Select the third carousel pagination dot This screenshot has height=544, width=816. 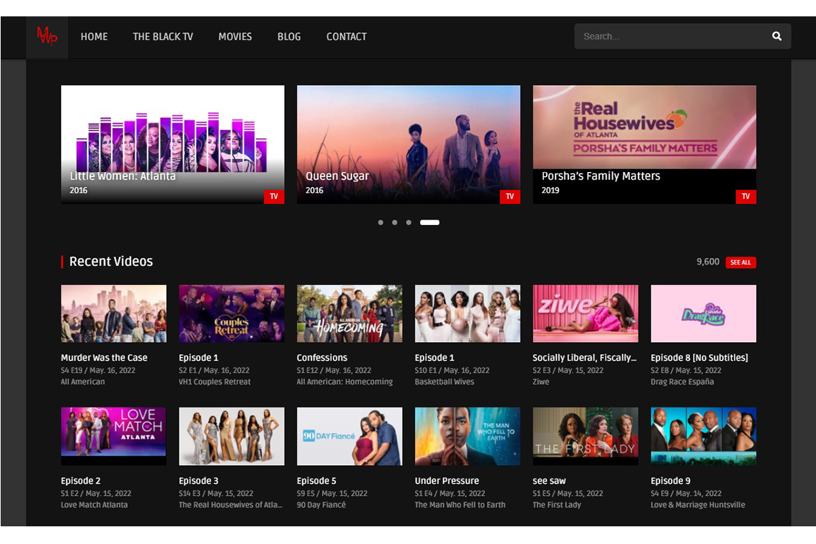click(409, 222)
